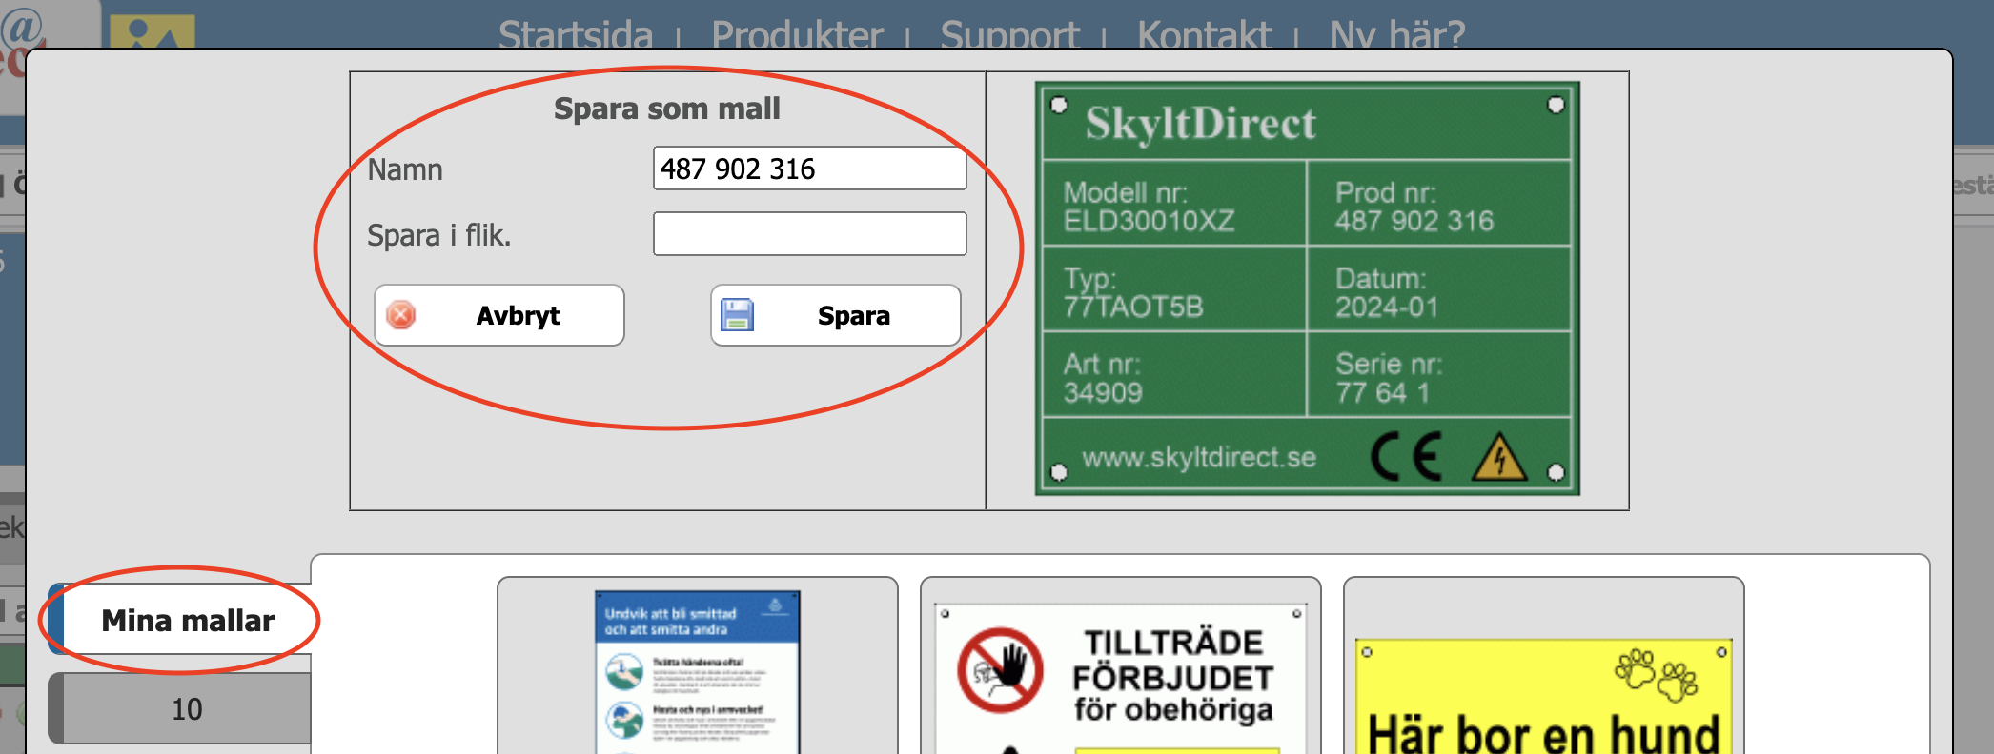This screenshot has height=754, width=1994.
Task: Open Kontakt in the top navigation
Action: [x=1205, y=35]
